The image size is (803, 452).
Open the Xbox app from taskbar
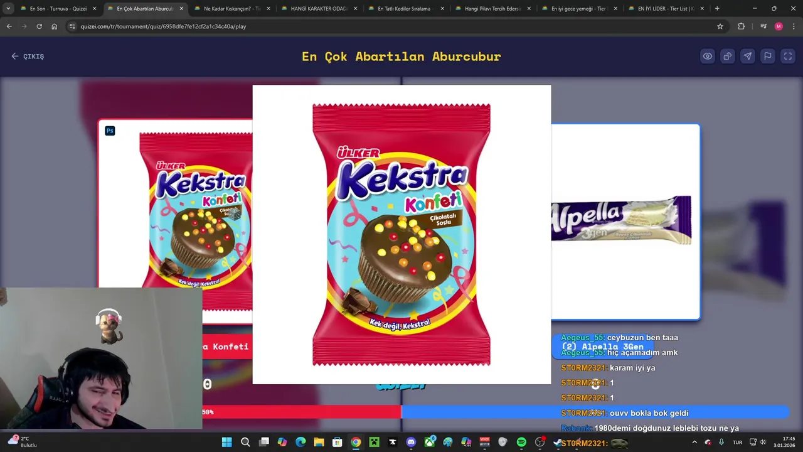429,442
